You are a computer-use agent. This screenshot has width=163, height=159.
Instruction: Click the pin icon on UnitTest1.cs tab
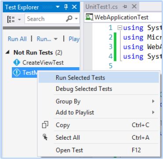coord(125,7)
